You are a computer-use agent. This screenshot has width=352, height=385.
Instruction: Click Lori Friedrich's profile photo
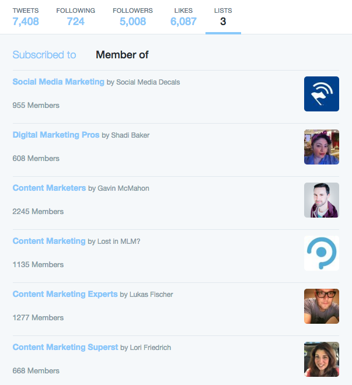322,359
